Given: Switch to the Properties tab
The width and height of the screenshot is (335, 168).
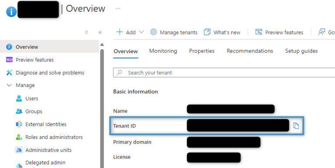Looking at the screenshot, I should (202, 51).
